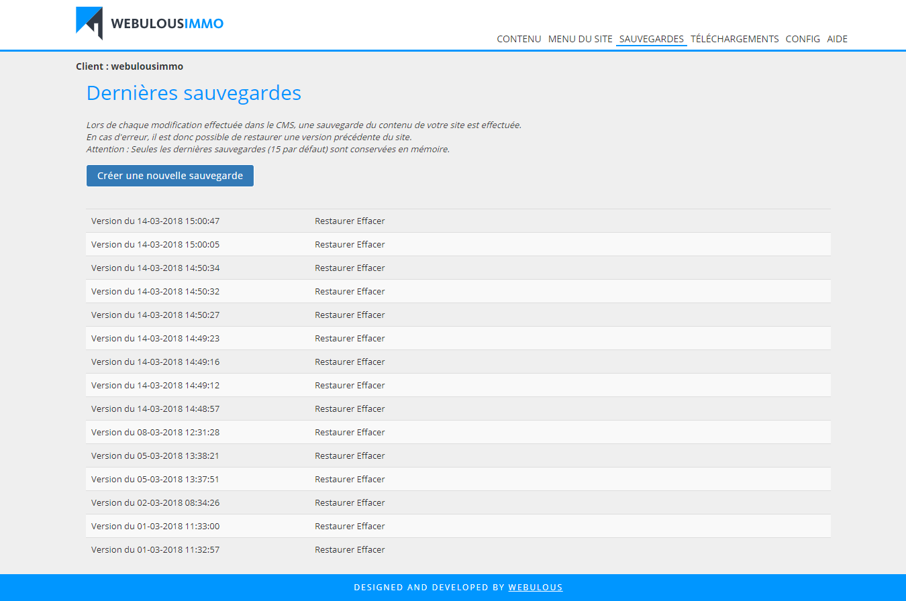
Task: Restore the 14-03-2018 14:49:23 version
Action: (334, 339)
